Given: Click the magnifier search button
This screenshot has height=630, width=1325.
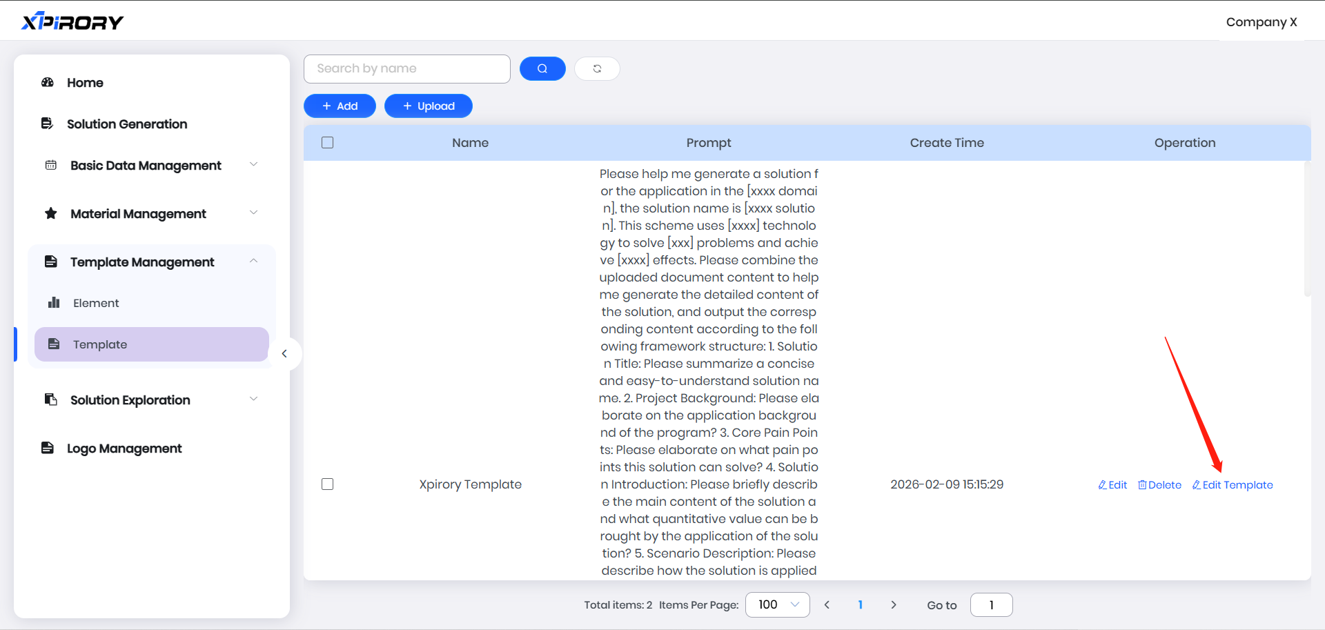Looking at the screenshot, I should (x=542, y=68).
